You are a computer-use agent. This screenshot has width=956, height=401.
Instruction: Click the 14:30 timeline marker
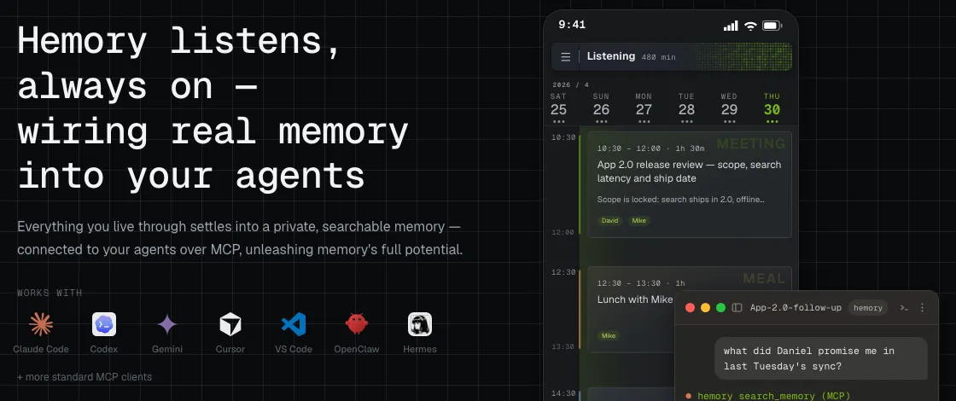click(563, 393)
